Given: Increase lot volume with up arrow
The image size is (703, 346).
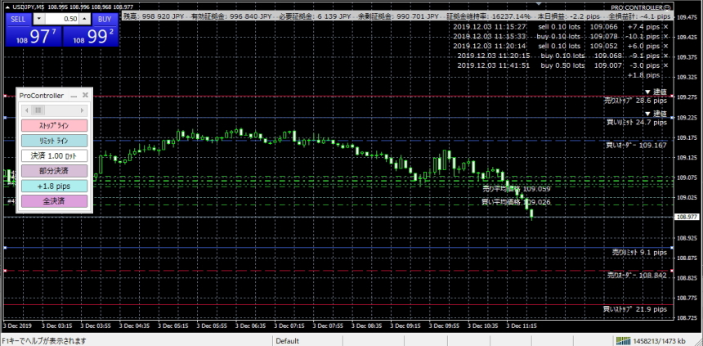Looking at the screenshot, I should point(84,20).
